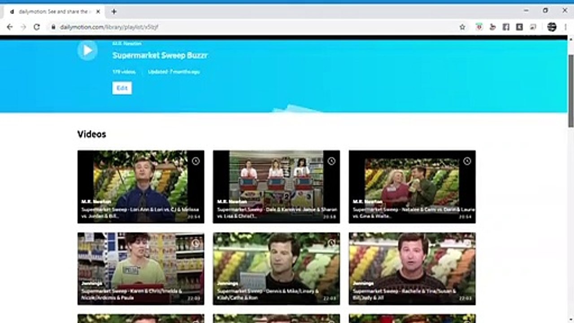Open the extension icon left of Facebook

pos(492,27)
